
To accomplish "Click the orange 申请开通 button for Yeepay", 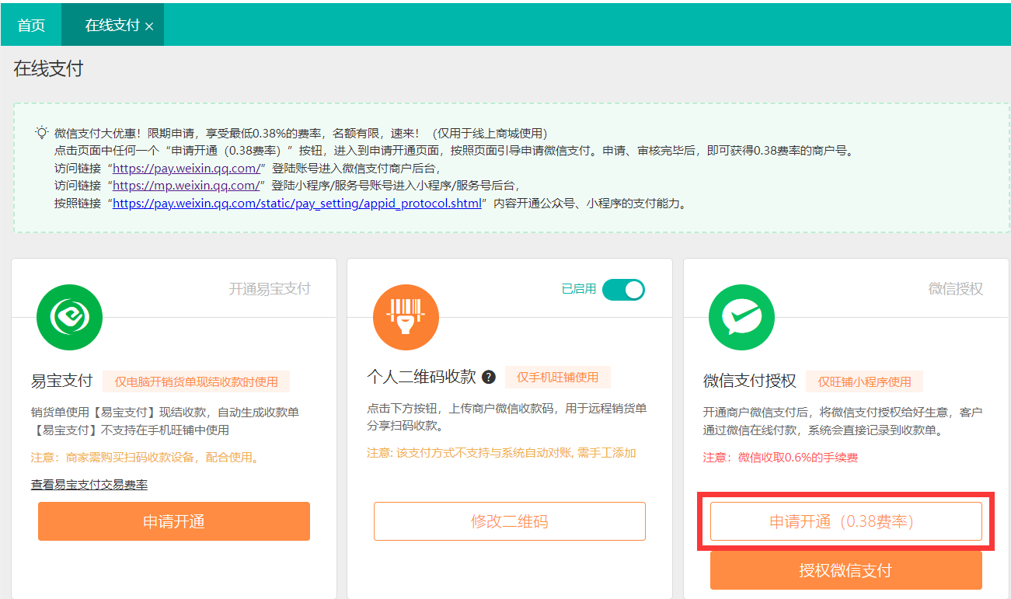I will pyautogui.click(x=174, y=521).
